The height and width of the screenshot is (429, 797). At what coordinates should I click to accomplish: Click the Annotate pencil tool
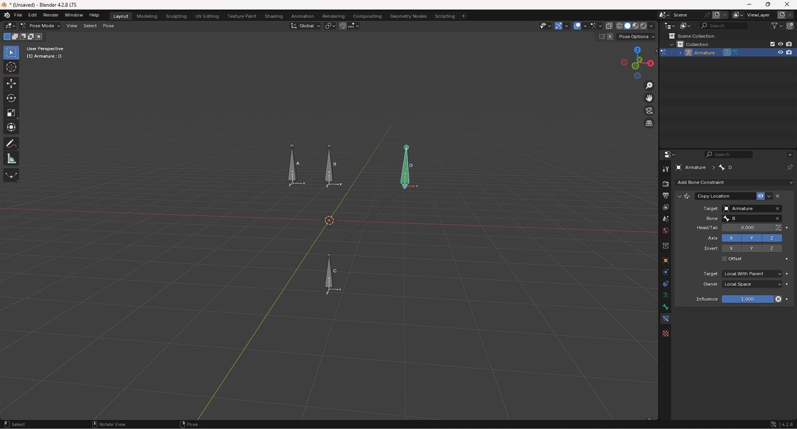pyautogui.click(x=11, y=144)
